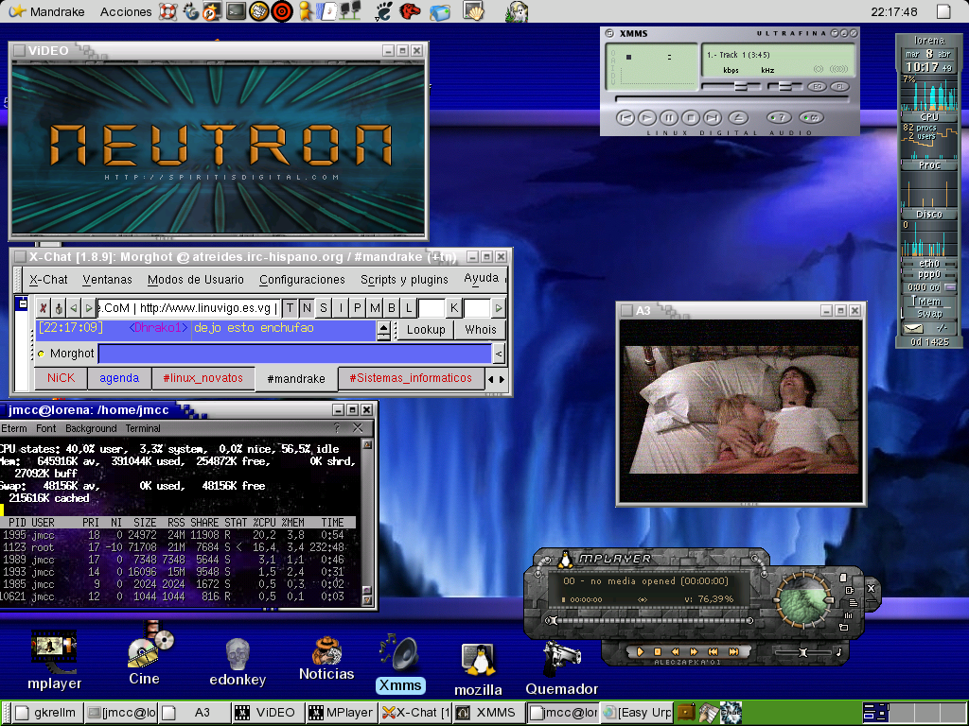Expand X-Chat user list arrow at topic bar end
This screenshot has height=726, width=969.
click(x=498, y=307)
